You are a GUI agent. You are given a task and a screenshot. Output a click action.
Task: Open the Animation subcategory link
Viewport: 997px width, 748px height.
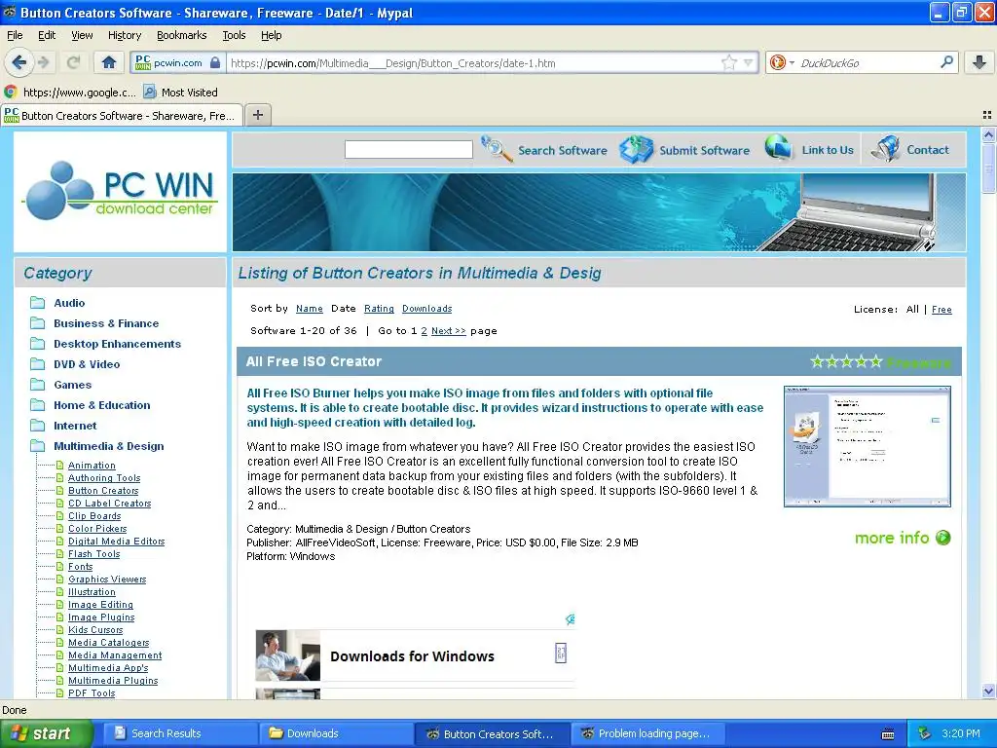(x=92, y=465)
